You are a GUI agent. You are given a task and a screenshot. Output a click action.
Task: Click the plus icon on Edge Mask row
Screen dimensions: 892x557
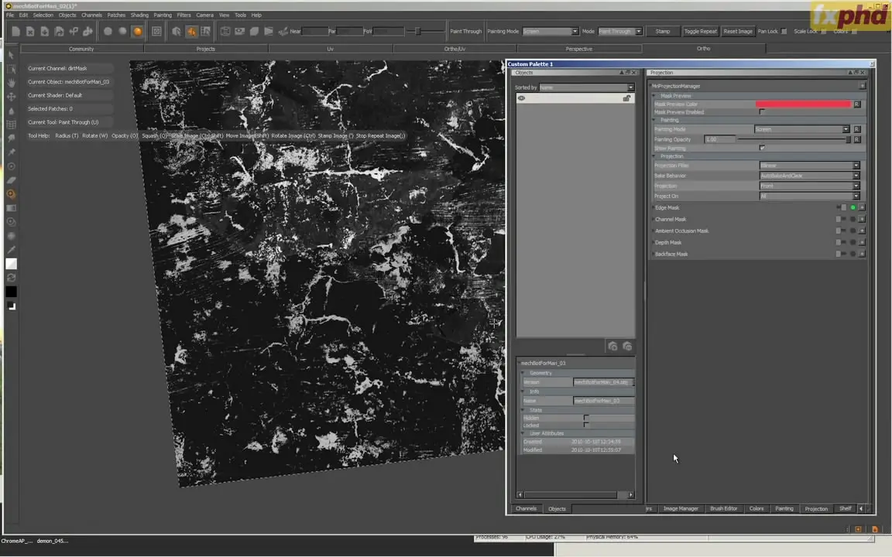point(862,207)
